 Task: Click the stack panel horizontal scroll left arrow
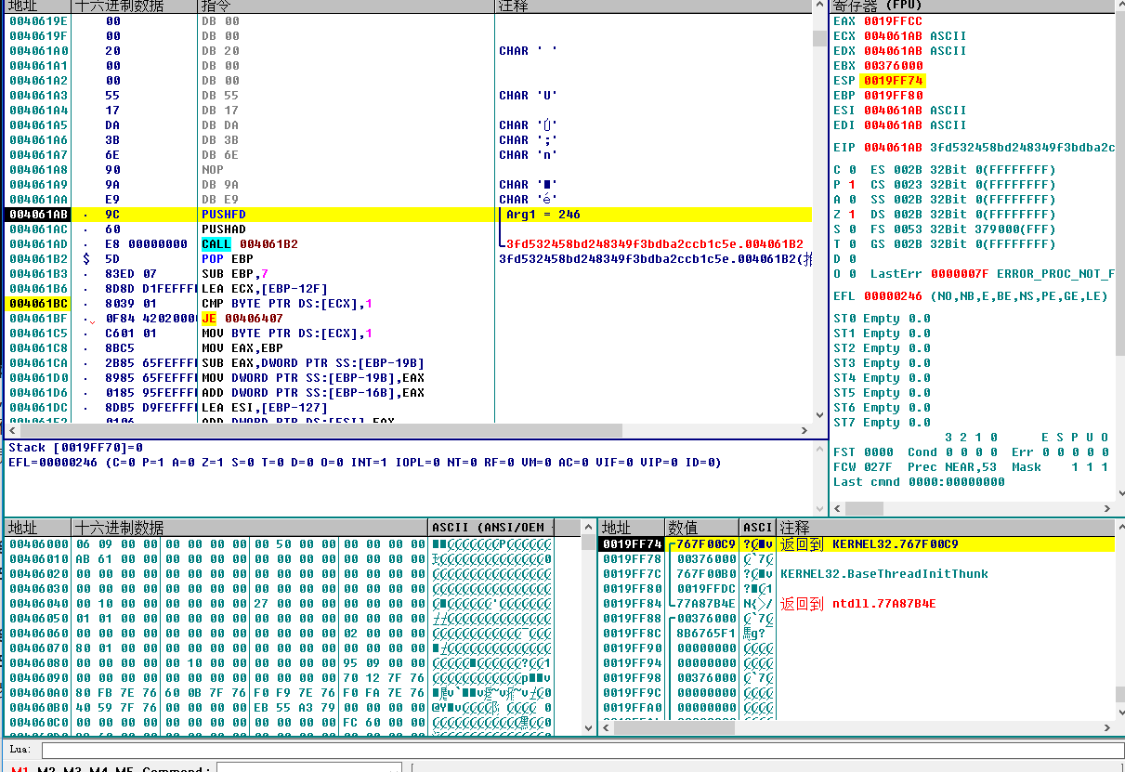pos(606,728)
